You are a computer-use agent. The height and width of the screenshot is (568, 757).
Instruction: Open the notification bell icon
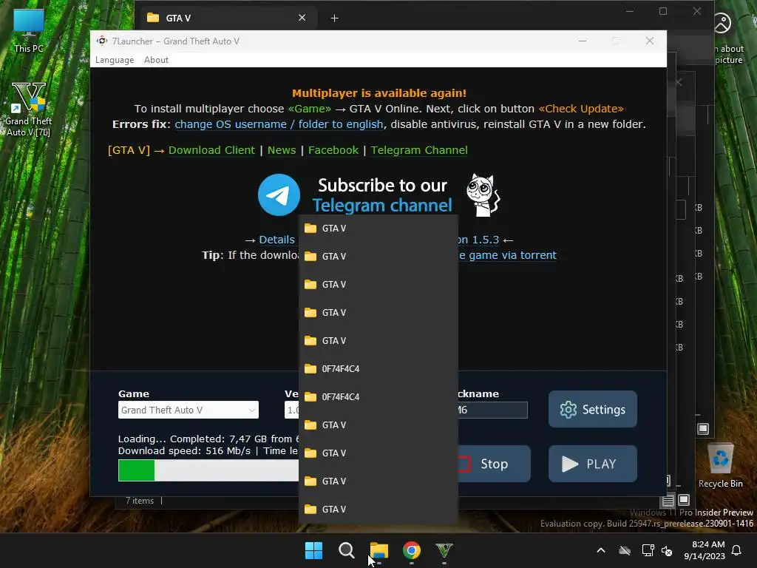737,550
